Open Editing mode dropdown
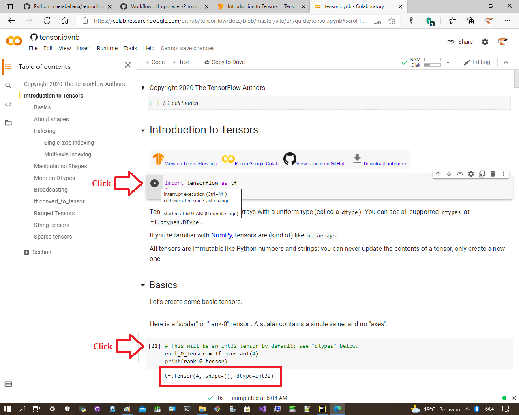 click(x=477, y=62)
